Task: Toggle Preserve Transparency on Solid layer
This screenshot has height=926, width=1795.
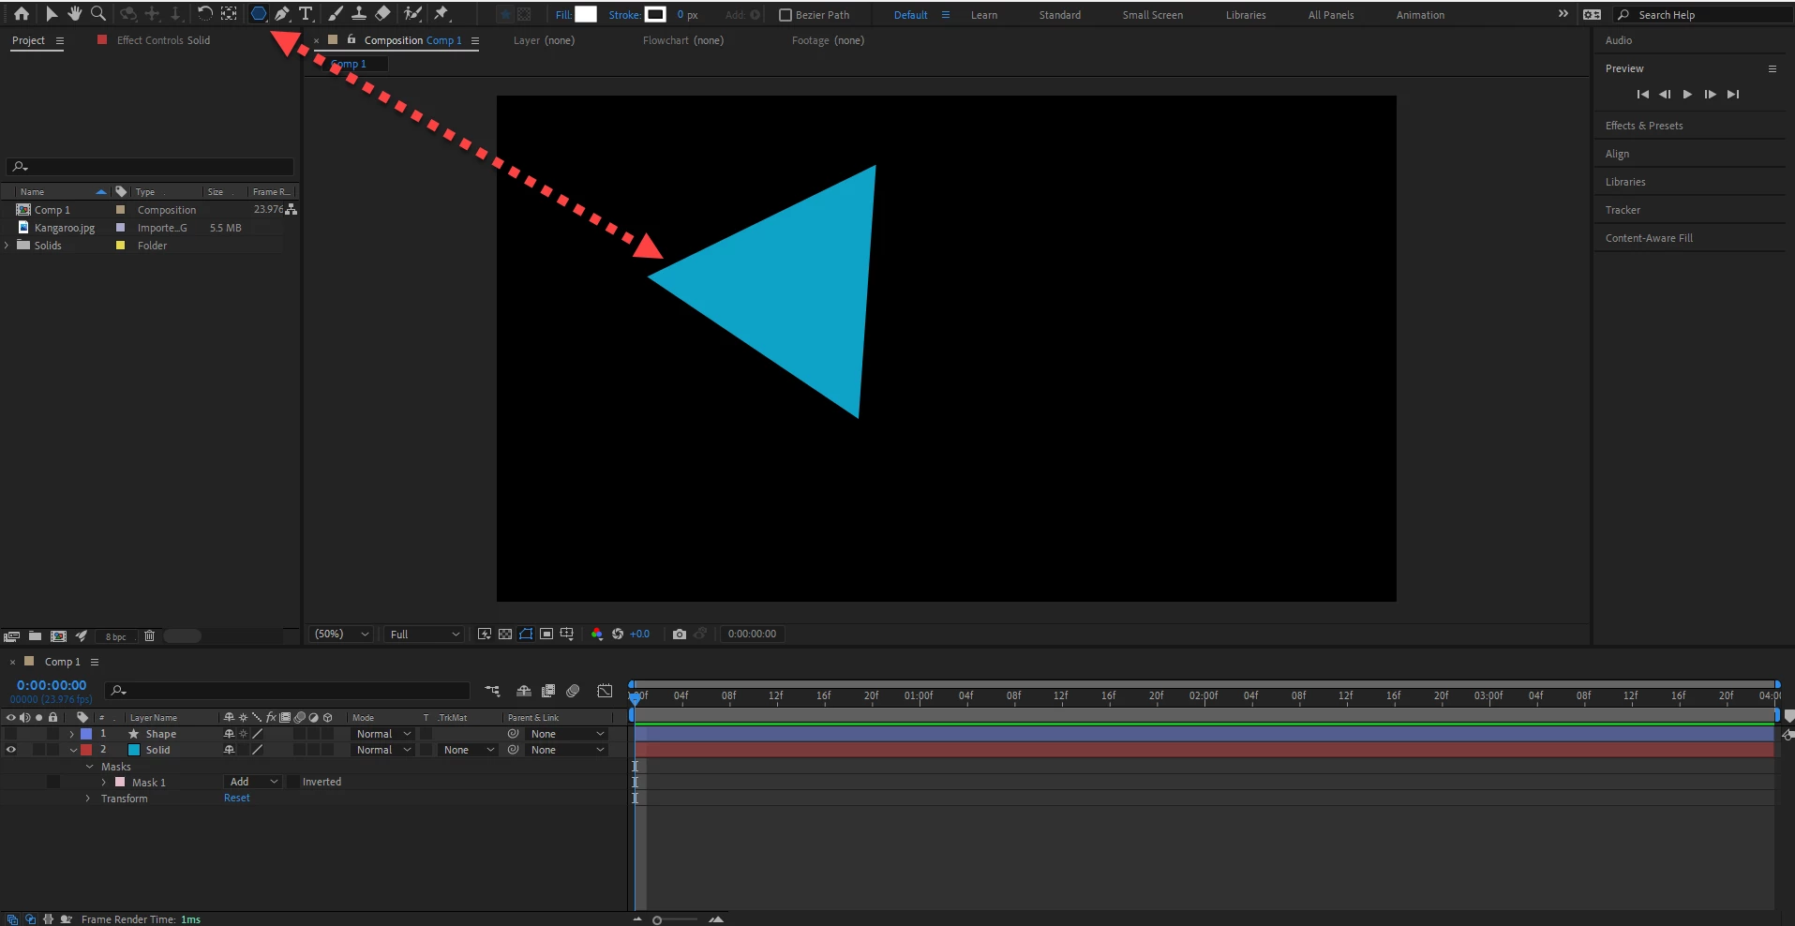Action: [x=426, y=750]
